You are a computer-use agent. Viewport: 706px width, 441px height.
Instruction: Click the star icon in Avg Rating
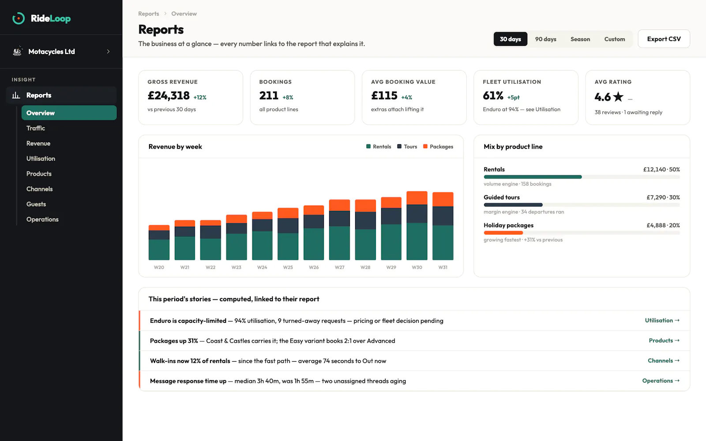click(x=618, y=97)
